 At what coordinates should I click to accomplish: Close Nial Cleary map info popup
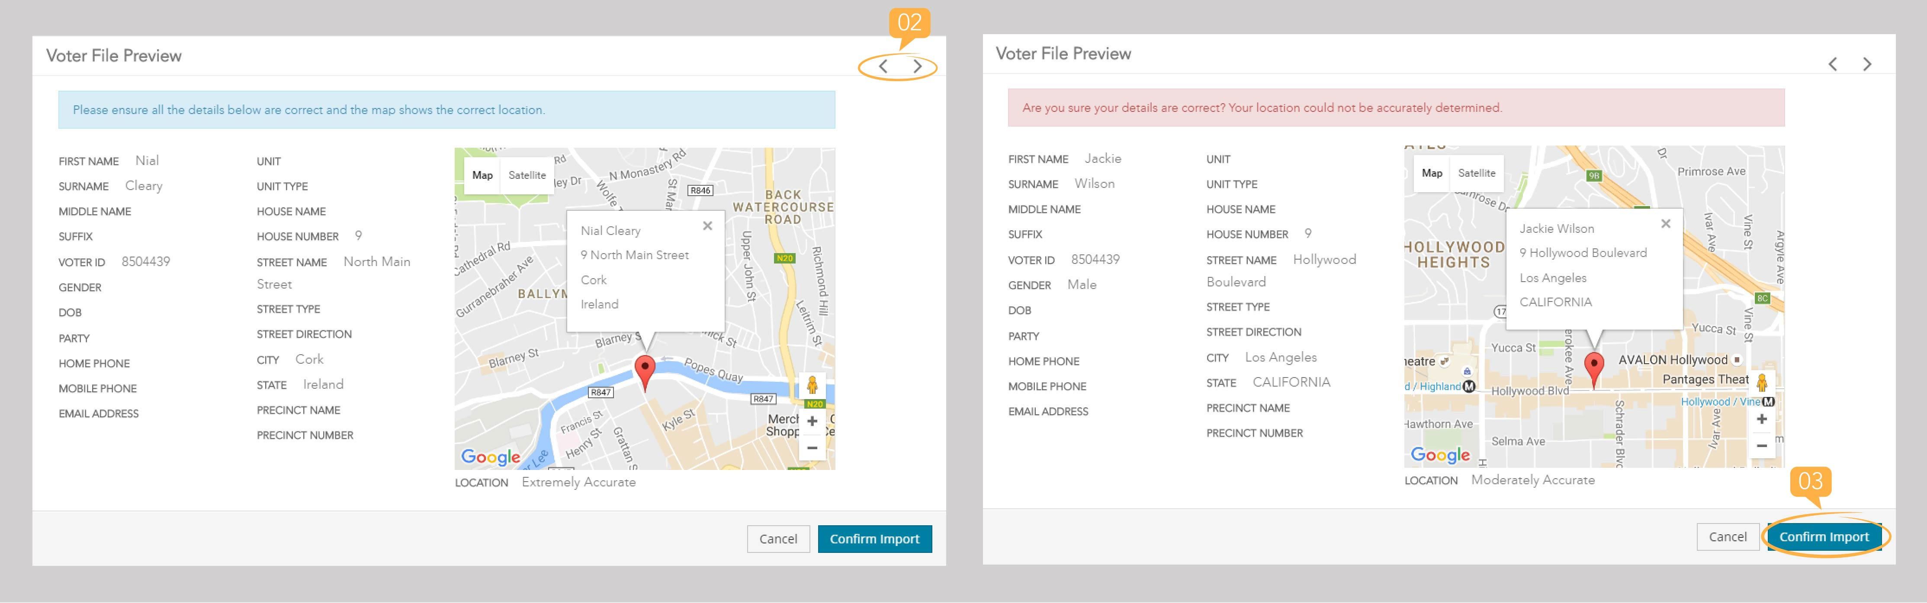(707, 225)
